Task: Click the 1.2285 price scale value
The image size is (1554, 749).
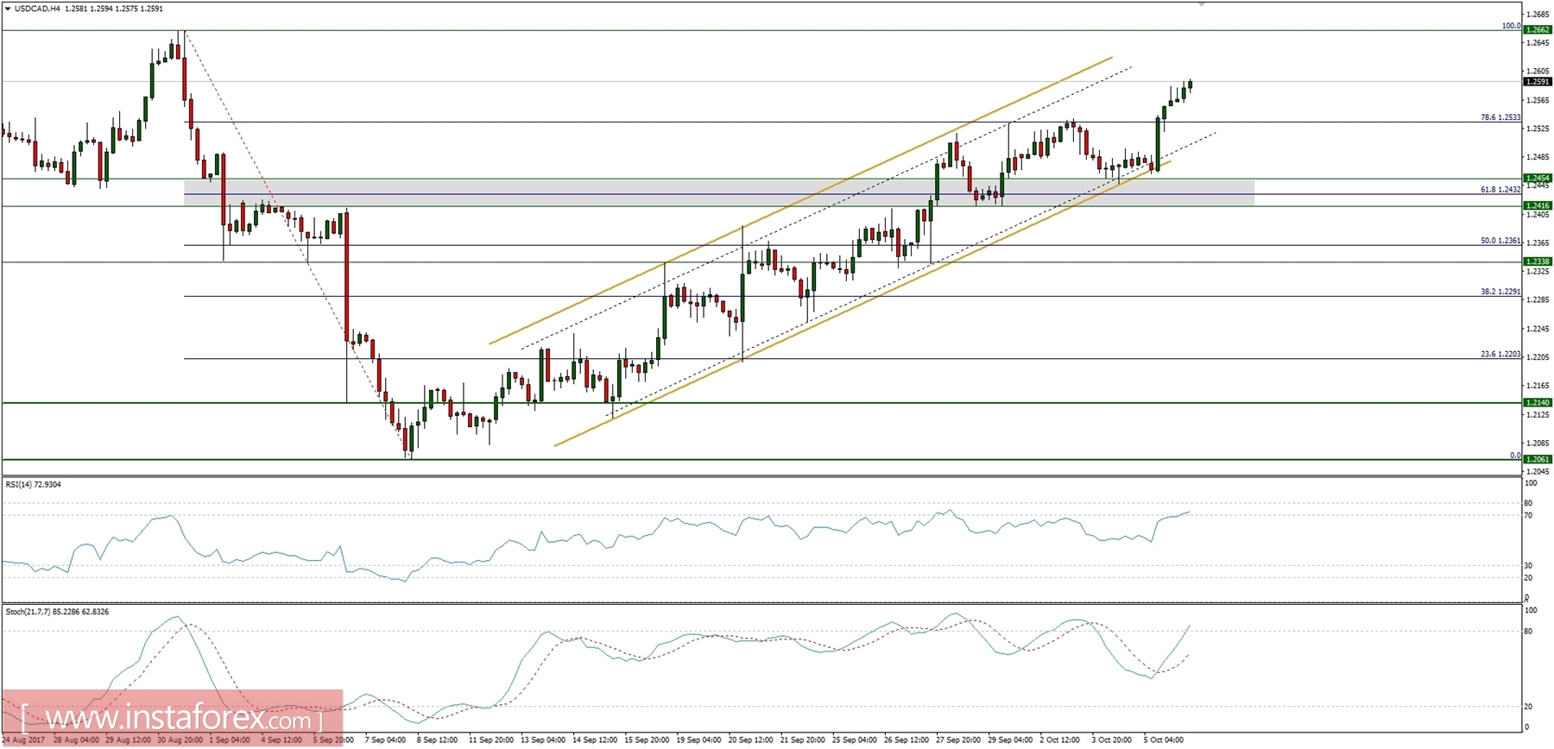Action: (1538, 300)
